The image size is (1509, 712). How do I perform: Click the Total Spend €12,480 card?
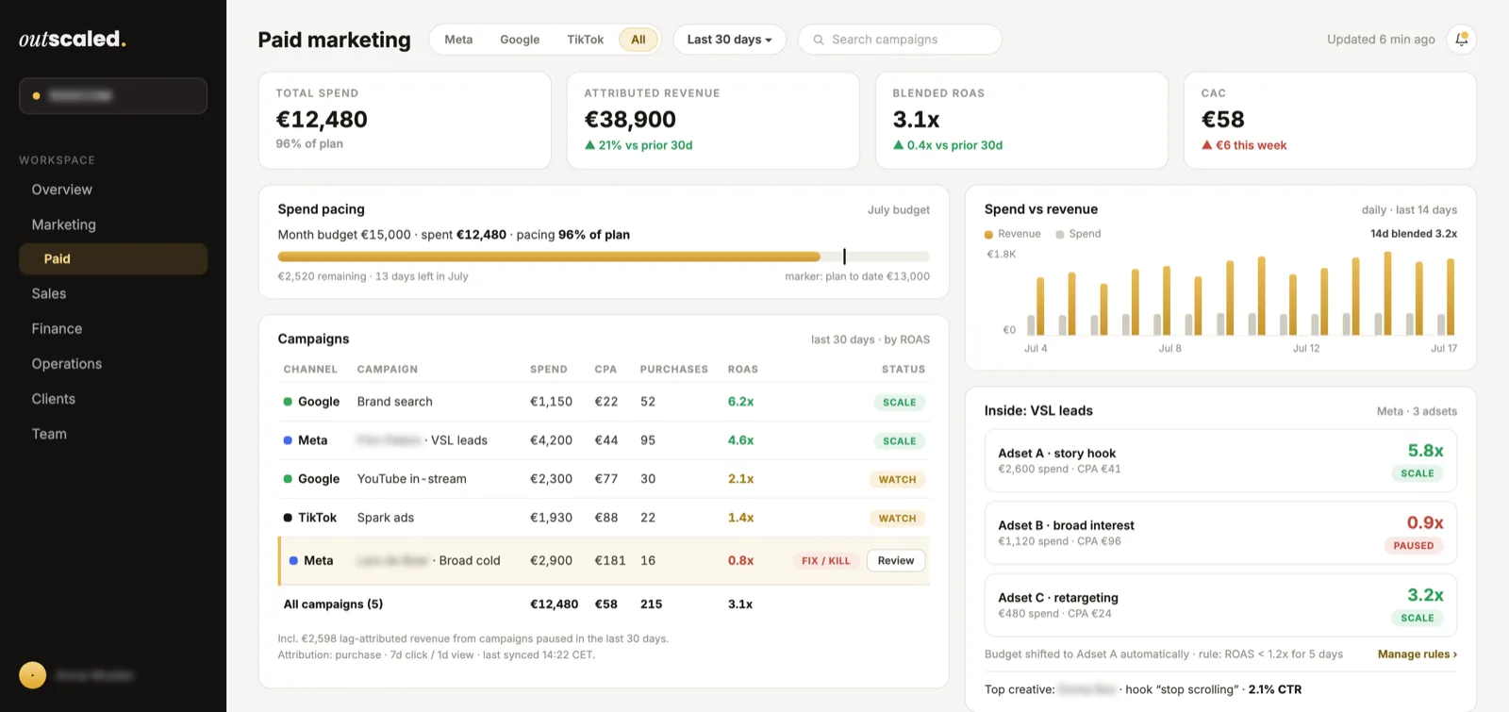(405, 121)
